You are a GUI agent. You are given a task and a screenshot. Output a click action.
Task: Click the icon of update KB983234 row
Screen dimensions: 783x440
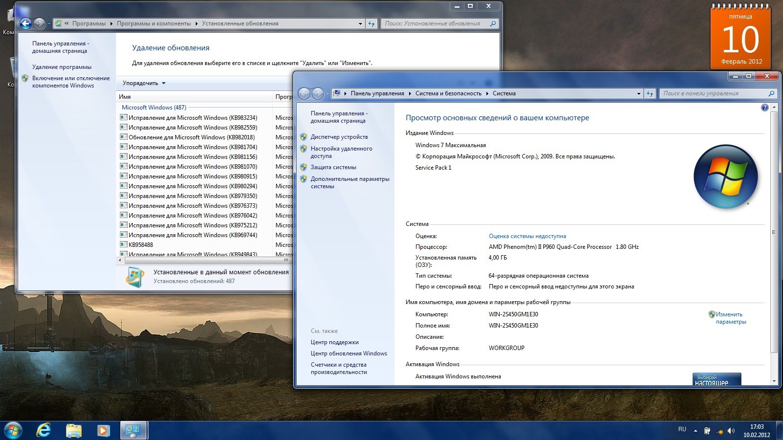(x=124, y=117)
